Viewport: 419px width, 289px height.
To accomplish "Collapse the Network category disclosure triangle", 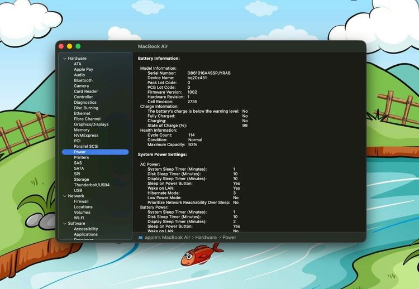I will coord(65,196).
